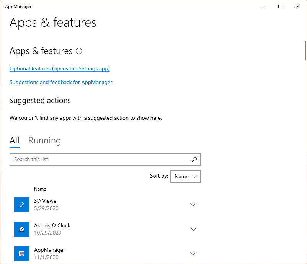Click the refresh icon beside Apps & features
Image resolution: width=307 pixels, height=264 pixels.
click(79, 51)
